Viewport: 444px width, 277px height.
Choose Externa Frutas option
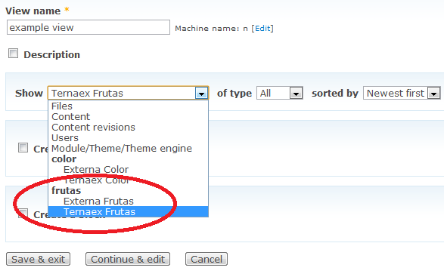coord(129,202)
